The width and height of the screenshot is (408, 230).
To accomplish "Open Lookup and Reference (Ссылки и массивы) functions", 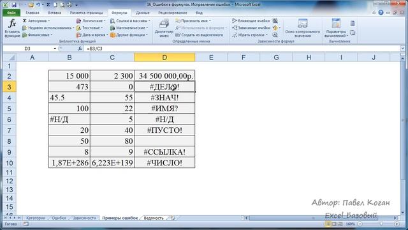I will (130, 20).
